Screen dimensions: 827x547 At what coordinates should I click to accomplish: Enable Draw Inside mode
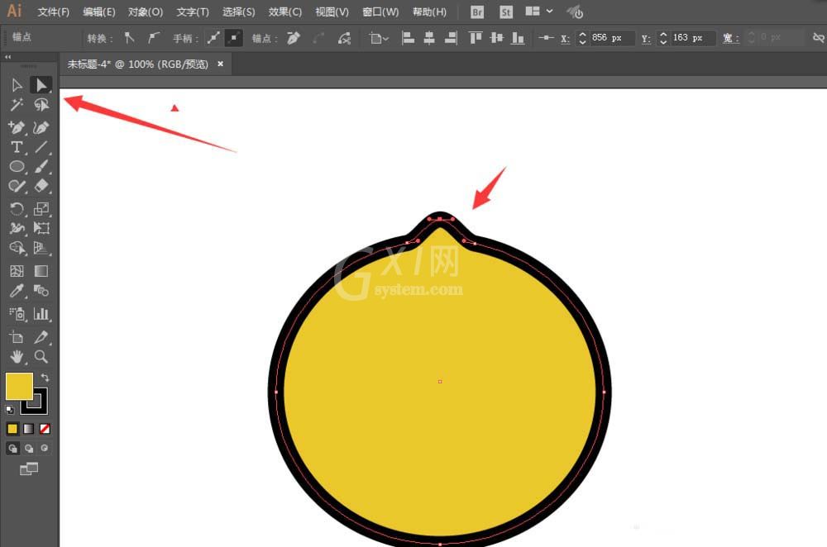(x=45, y=449)
